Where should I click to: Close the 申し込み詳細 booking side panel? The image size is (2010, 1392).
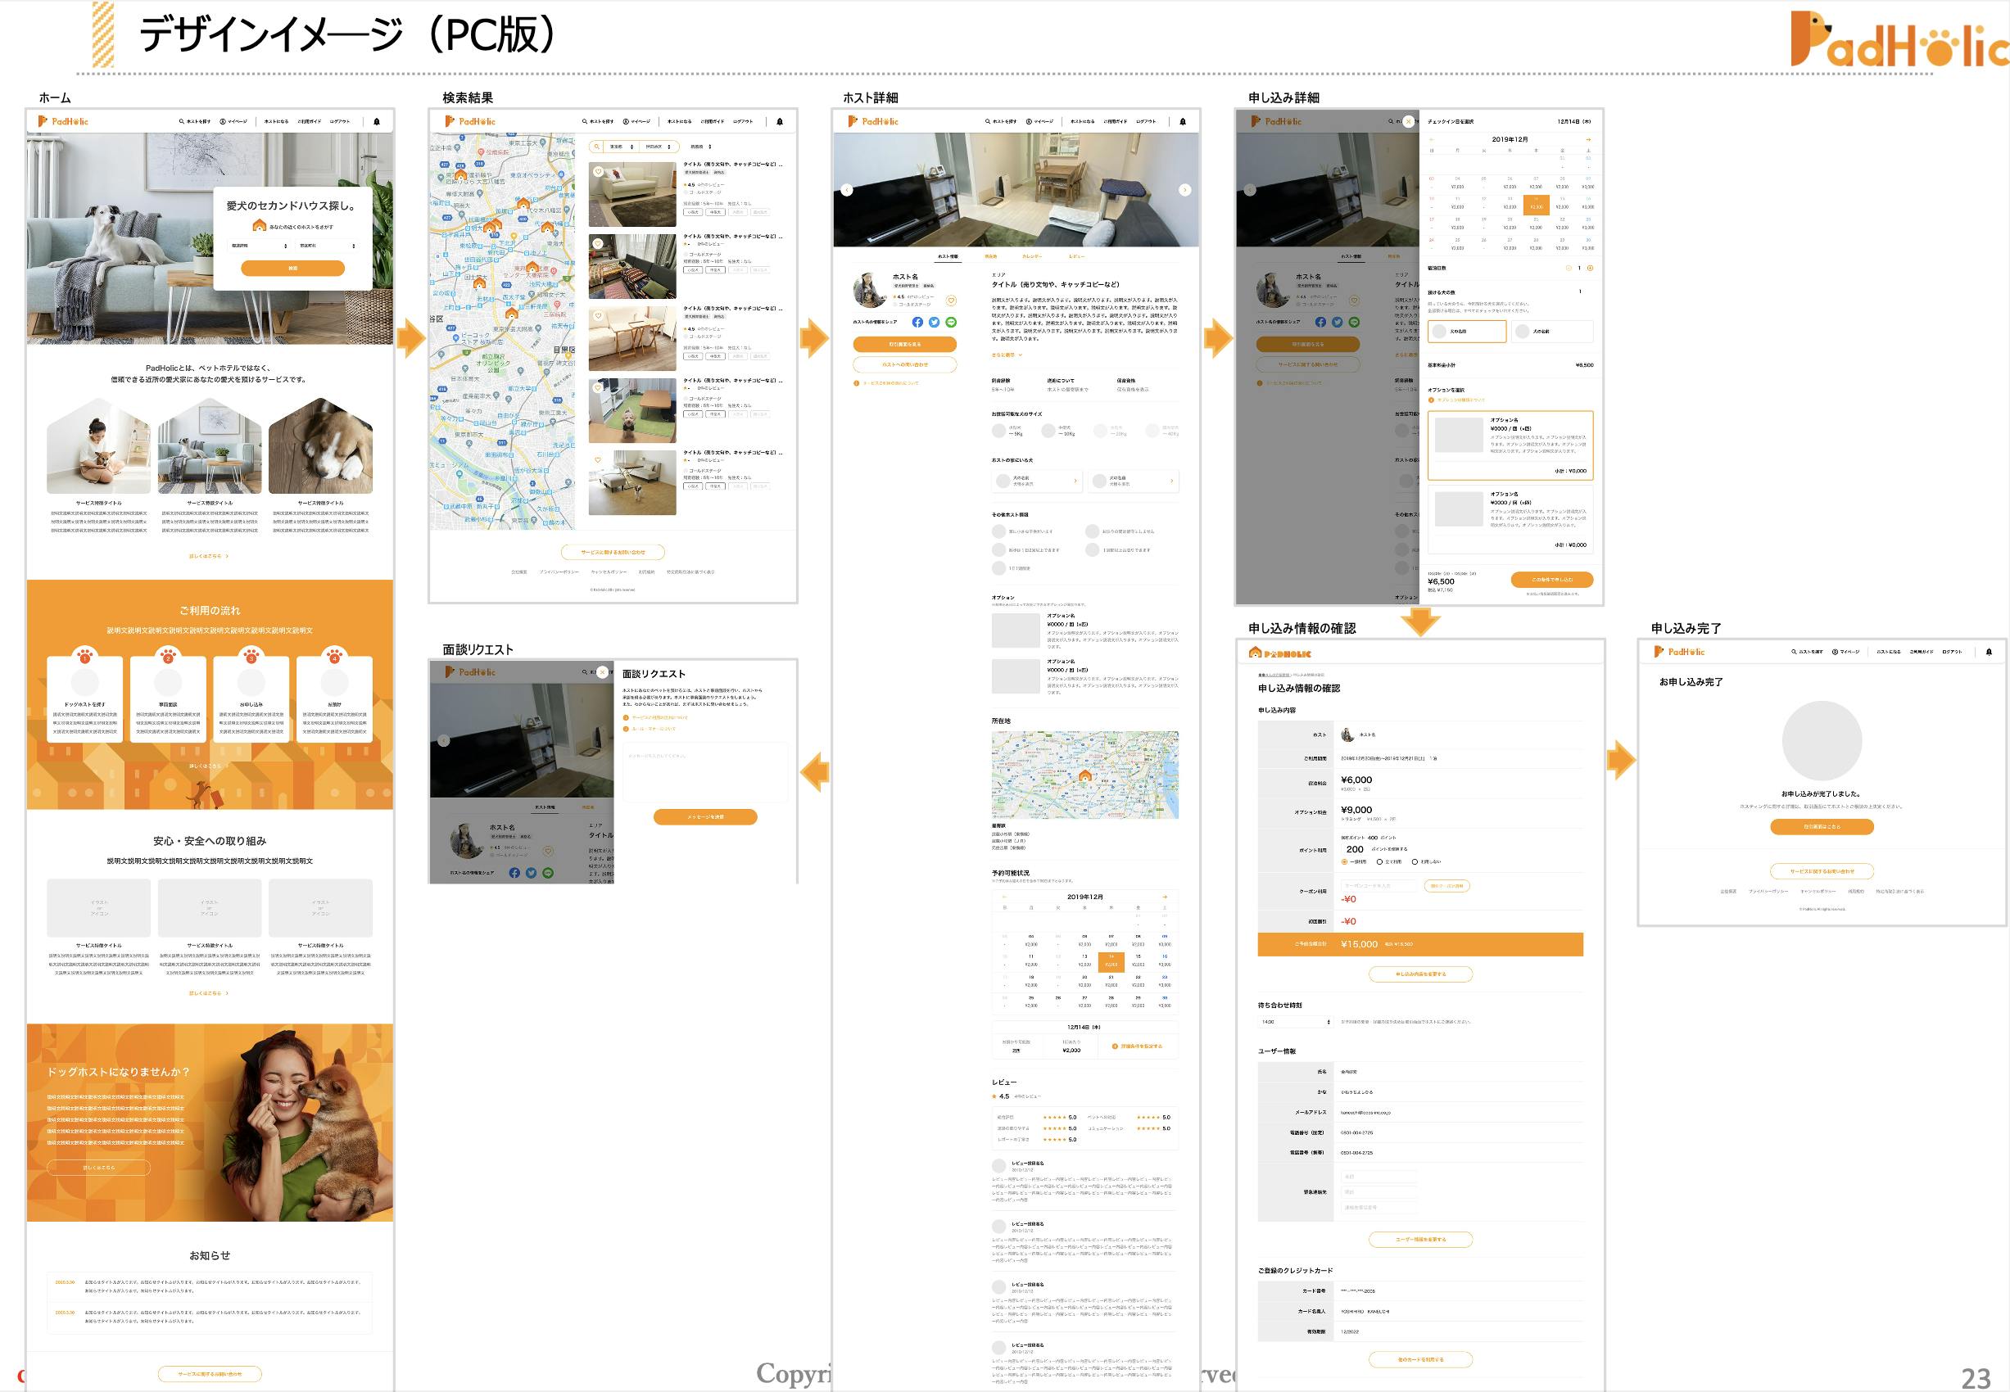1408,122
